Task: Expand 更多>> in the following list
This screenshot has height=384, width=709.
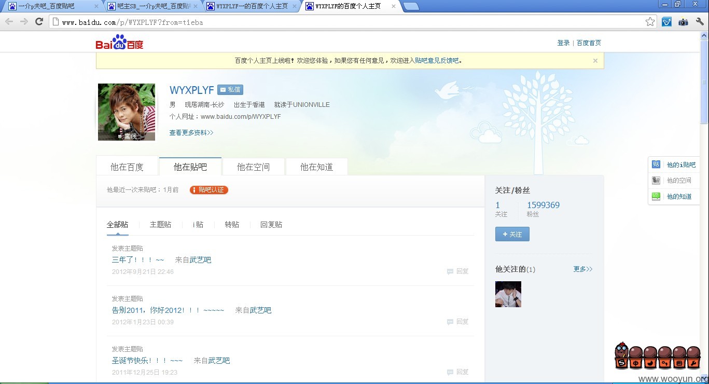Action: [583, 269]
